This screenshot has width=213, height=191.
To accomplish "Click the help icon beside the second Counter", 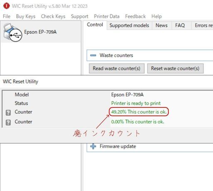I will point(8,122).
